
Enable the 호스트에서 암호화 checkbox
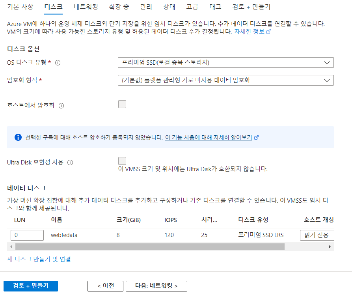pos(122,104)
